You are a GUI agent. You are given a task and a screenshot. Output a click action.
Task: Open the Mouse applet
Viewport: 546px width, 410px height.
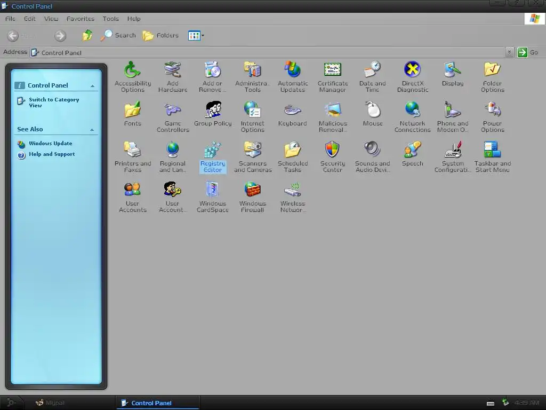pos(372,114)
